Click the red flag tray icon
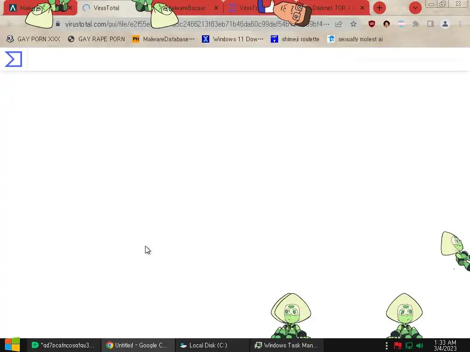 click(x=398, y=346)
